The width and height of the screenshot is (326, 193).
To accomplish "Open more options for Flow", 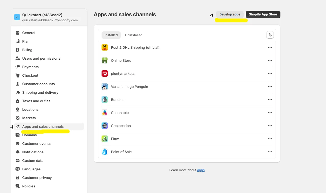I will [270, 139].
